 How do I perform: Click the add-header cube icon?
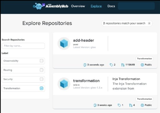64,43
